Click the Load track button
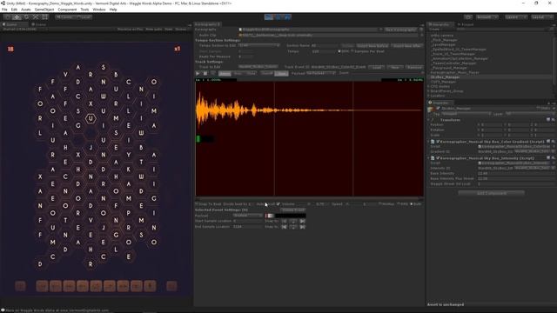This screenshot has height=313, width=557. tap(377, 67)
